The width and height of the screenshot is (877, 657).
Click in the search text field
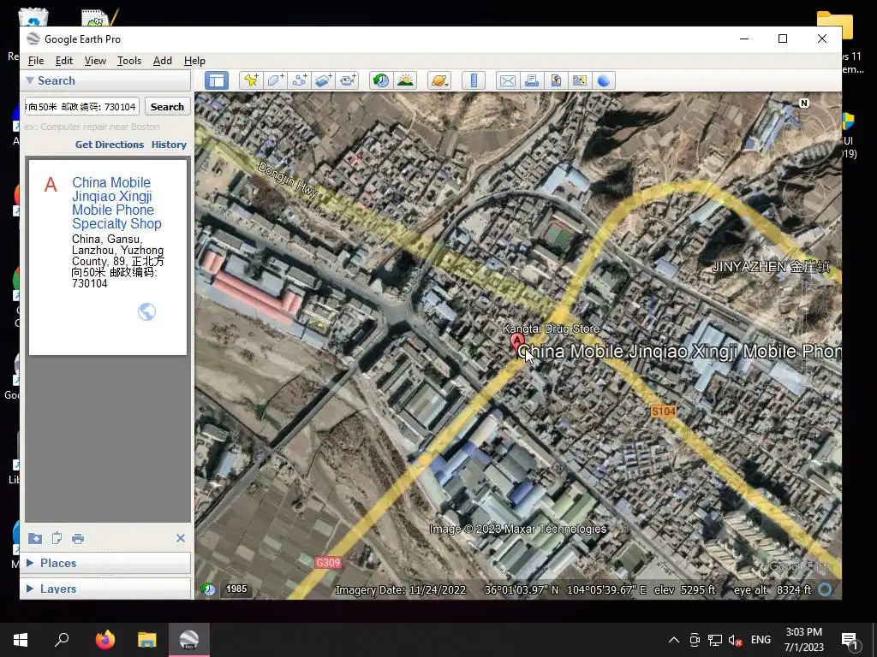click(82, 107)
